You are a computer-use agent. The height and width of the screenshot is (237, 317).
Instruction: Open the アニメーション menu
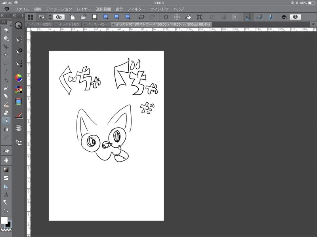[59, 9]
